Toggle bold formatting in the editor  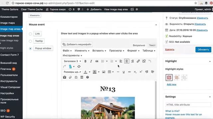pyautogui.click(x=85, y=61)
